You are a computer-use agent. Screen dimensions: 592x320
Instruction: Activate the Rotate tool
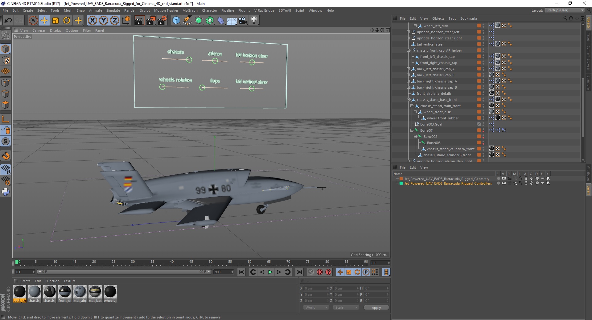[67, 21]
